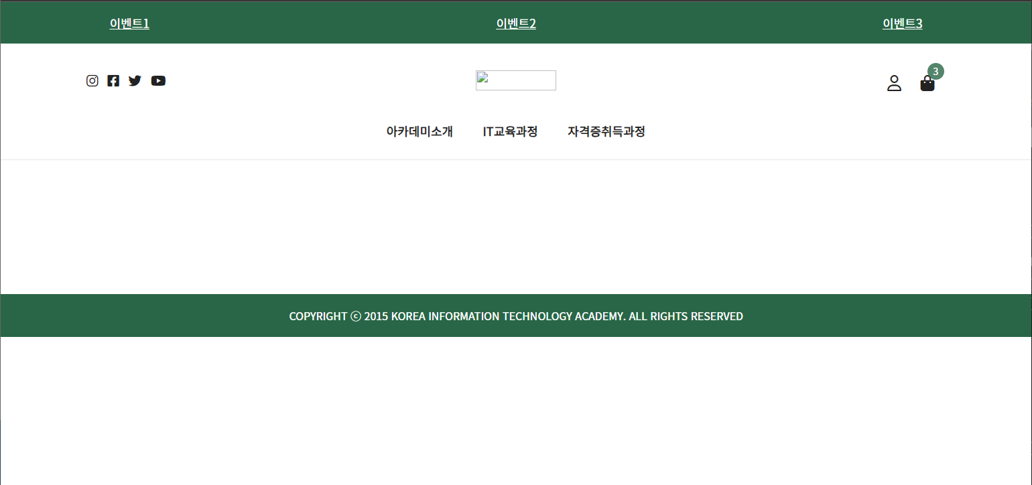Click the user account icon

894,83
